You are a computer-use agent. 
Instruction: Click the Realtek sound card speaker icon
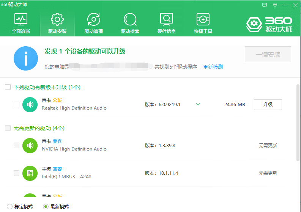pos(30,105)
